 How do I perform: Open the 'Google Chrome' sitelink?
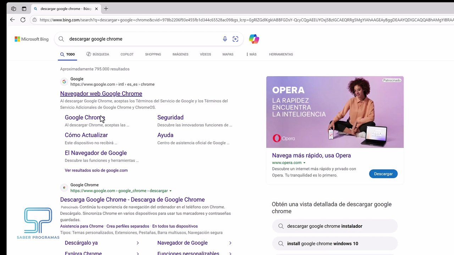pyautogui.click(x=85, y=117)
